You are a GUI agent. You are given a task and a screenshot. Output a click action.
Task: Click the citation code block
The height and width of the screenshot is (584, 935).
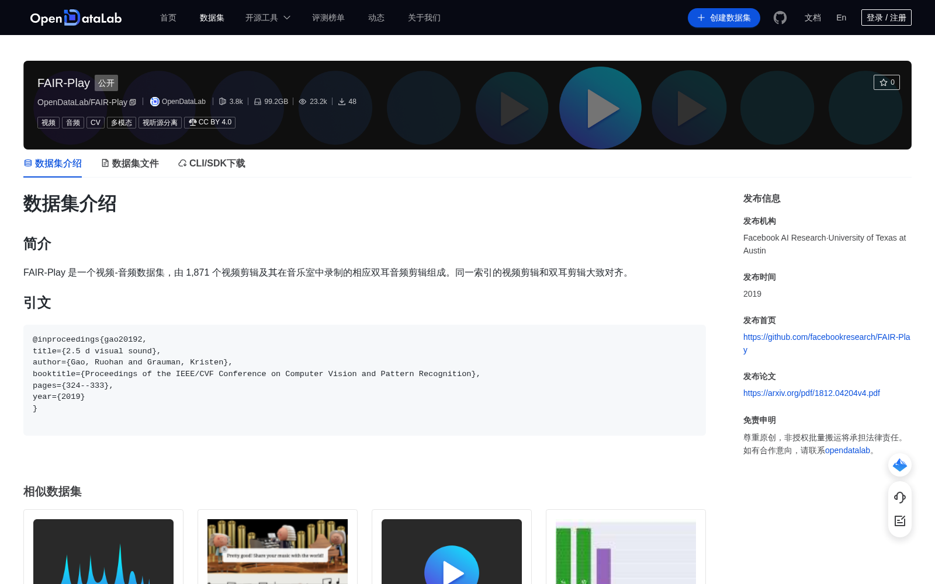click(x=365, y=380)
